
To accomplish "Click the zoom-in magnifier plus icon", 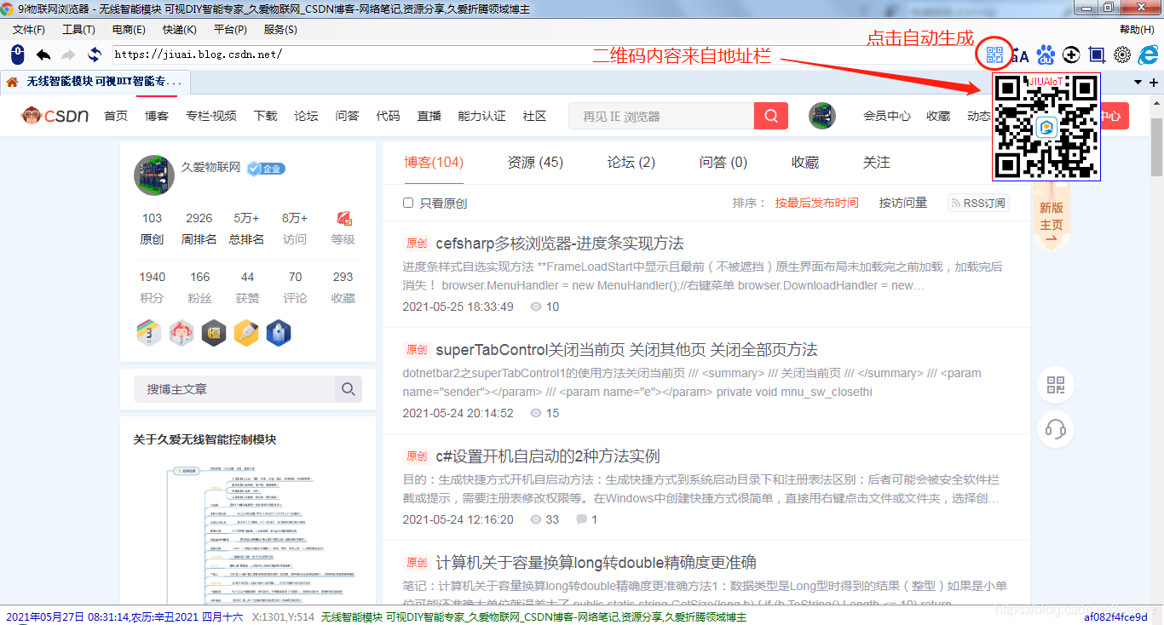I will coord(1071,55).
